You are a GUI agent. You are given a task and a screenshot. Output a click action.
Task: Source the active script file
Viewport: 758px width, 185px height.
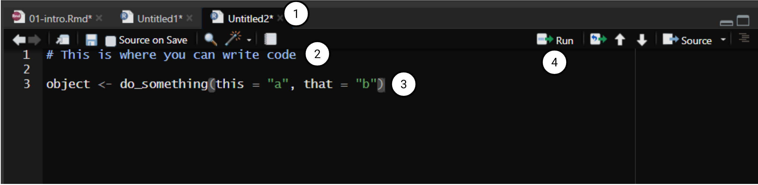click(687, 40)
